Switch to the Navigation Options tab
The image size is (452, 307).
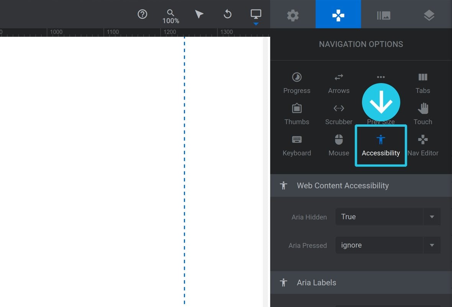coord(338,15)
